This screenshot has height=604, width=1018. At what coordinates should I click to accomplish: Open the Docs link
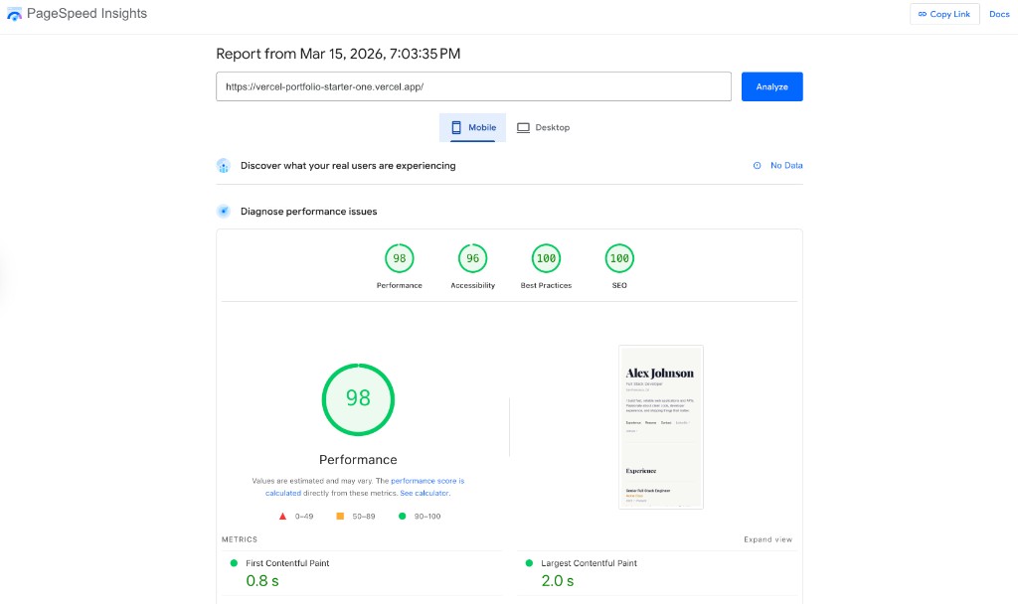[998, 14]
